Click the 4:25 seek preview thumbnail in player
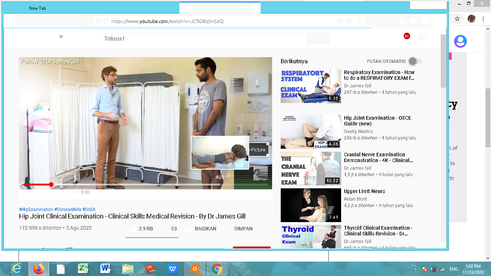This screenshot has height=276, width=491. (x=220, y=153)
